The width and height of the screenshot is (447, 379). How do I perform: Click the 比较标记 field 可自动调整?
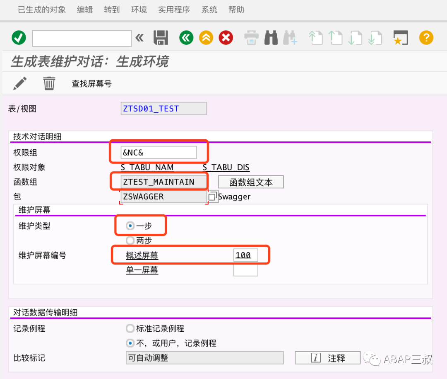[x=205, y=358]
